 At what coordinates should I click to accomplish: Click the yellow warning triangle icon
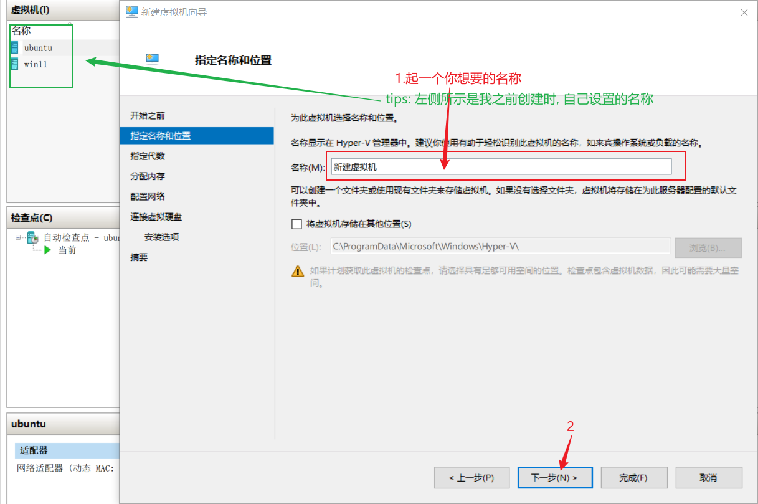pyautogui.click(x=298, y=272)
